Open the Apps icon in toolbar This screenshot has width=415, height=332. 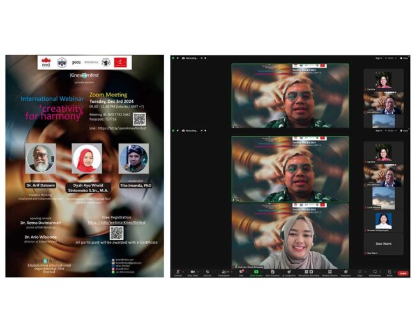point(359,271)
